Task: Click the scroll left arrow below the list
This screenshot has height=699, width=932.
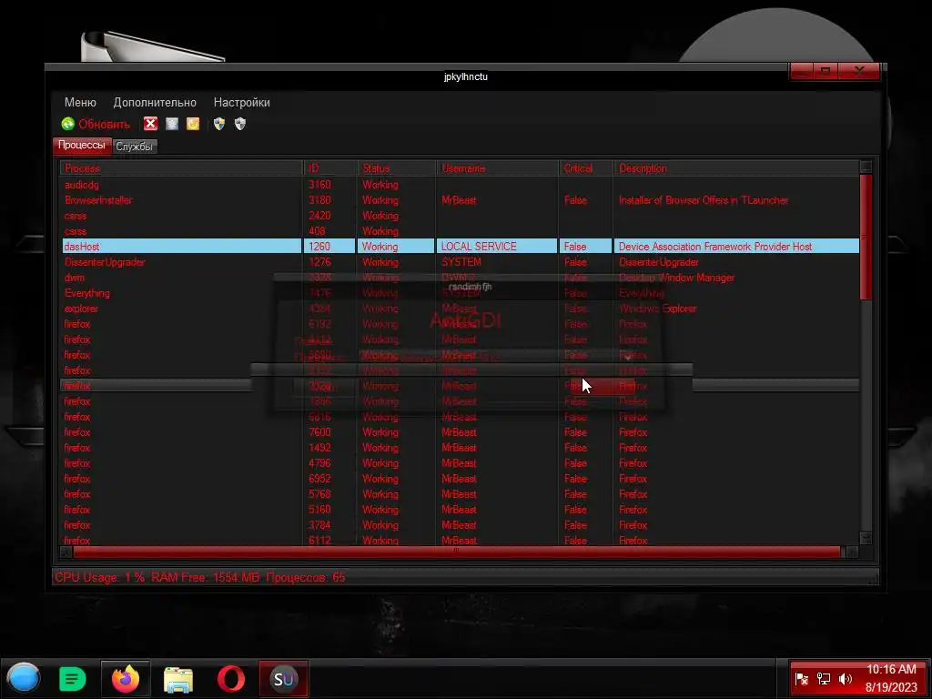Action: [66, 552]
